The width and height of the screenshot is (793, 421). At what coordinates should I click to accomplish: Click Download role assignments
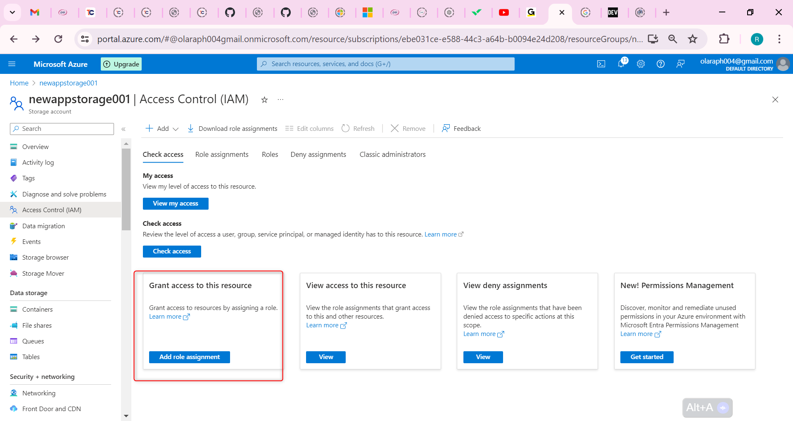pos(232,128)
